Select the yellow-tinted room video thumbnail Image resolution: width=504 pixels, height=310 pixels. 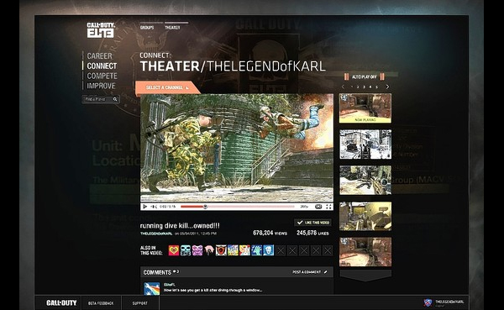[365, 216]
